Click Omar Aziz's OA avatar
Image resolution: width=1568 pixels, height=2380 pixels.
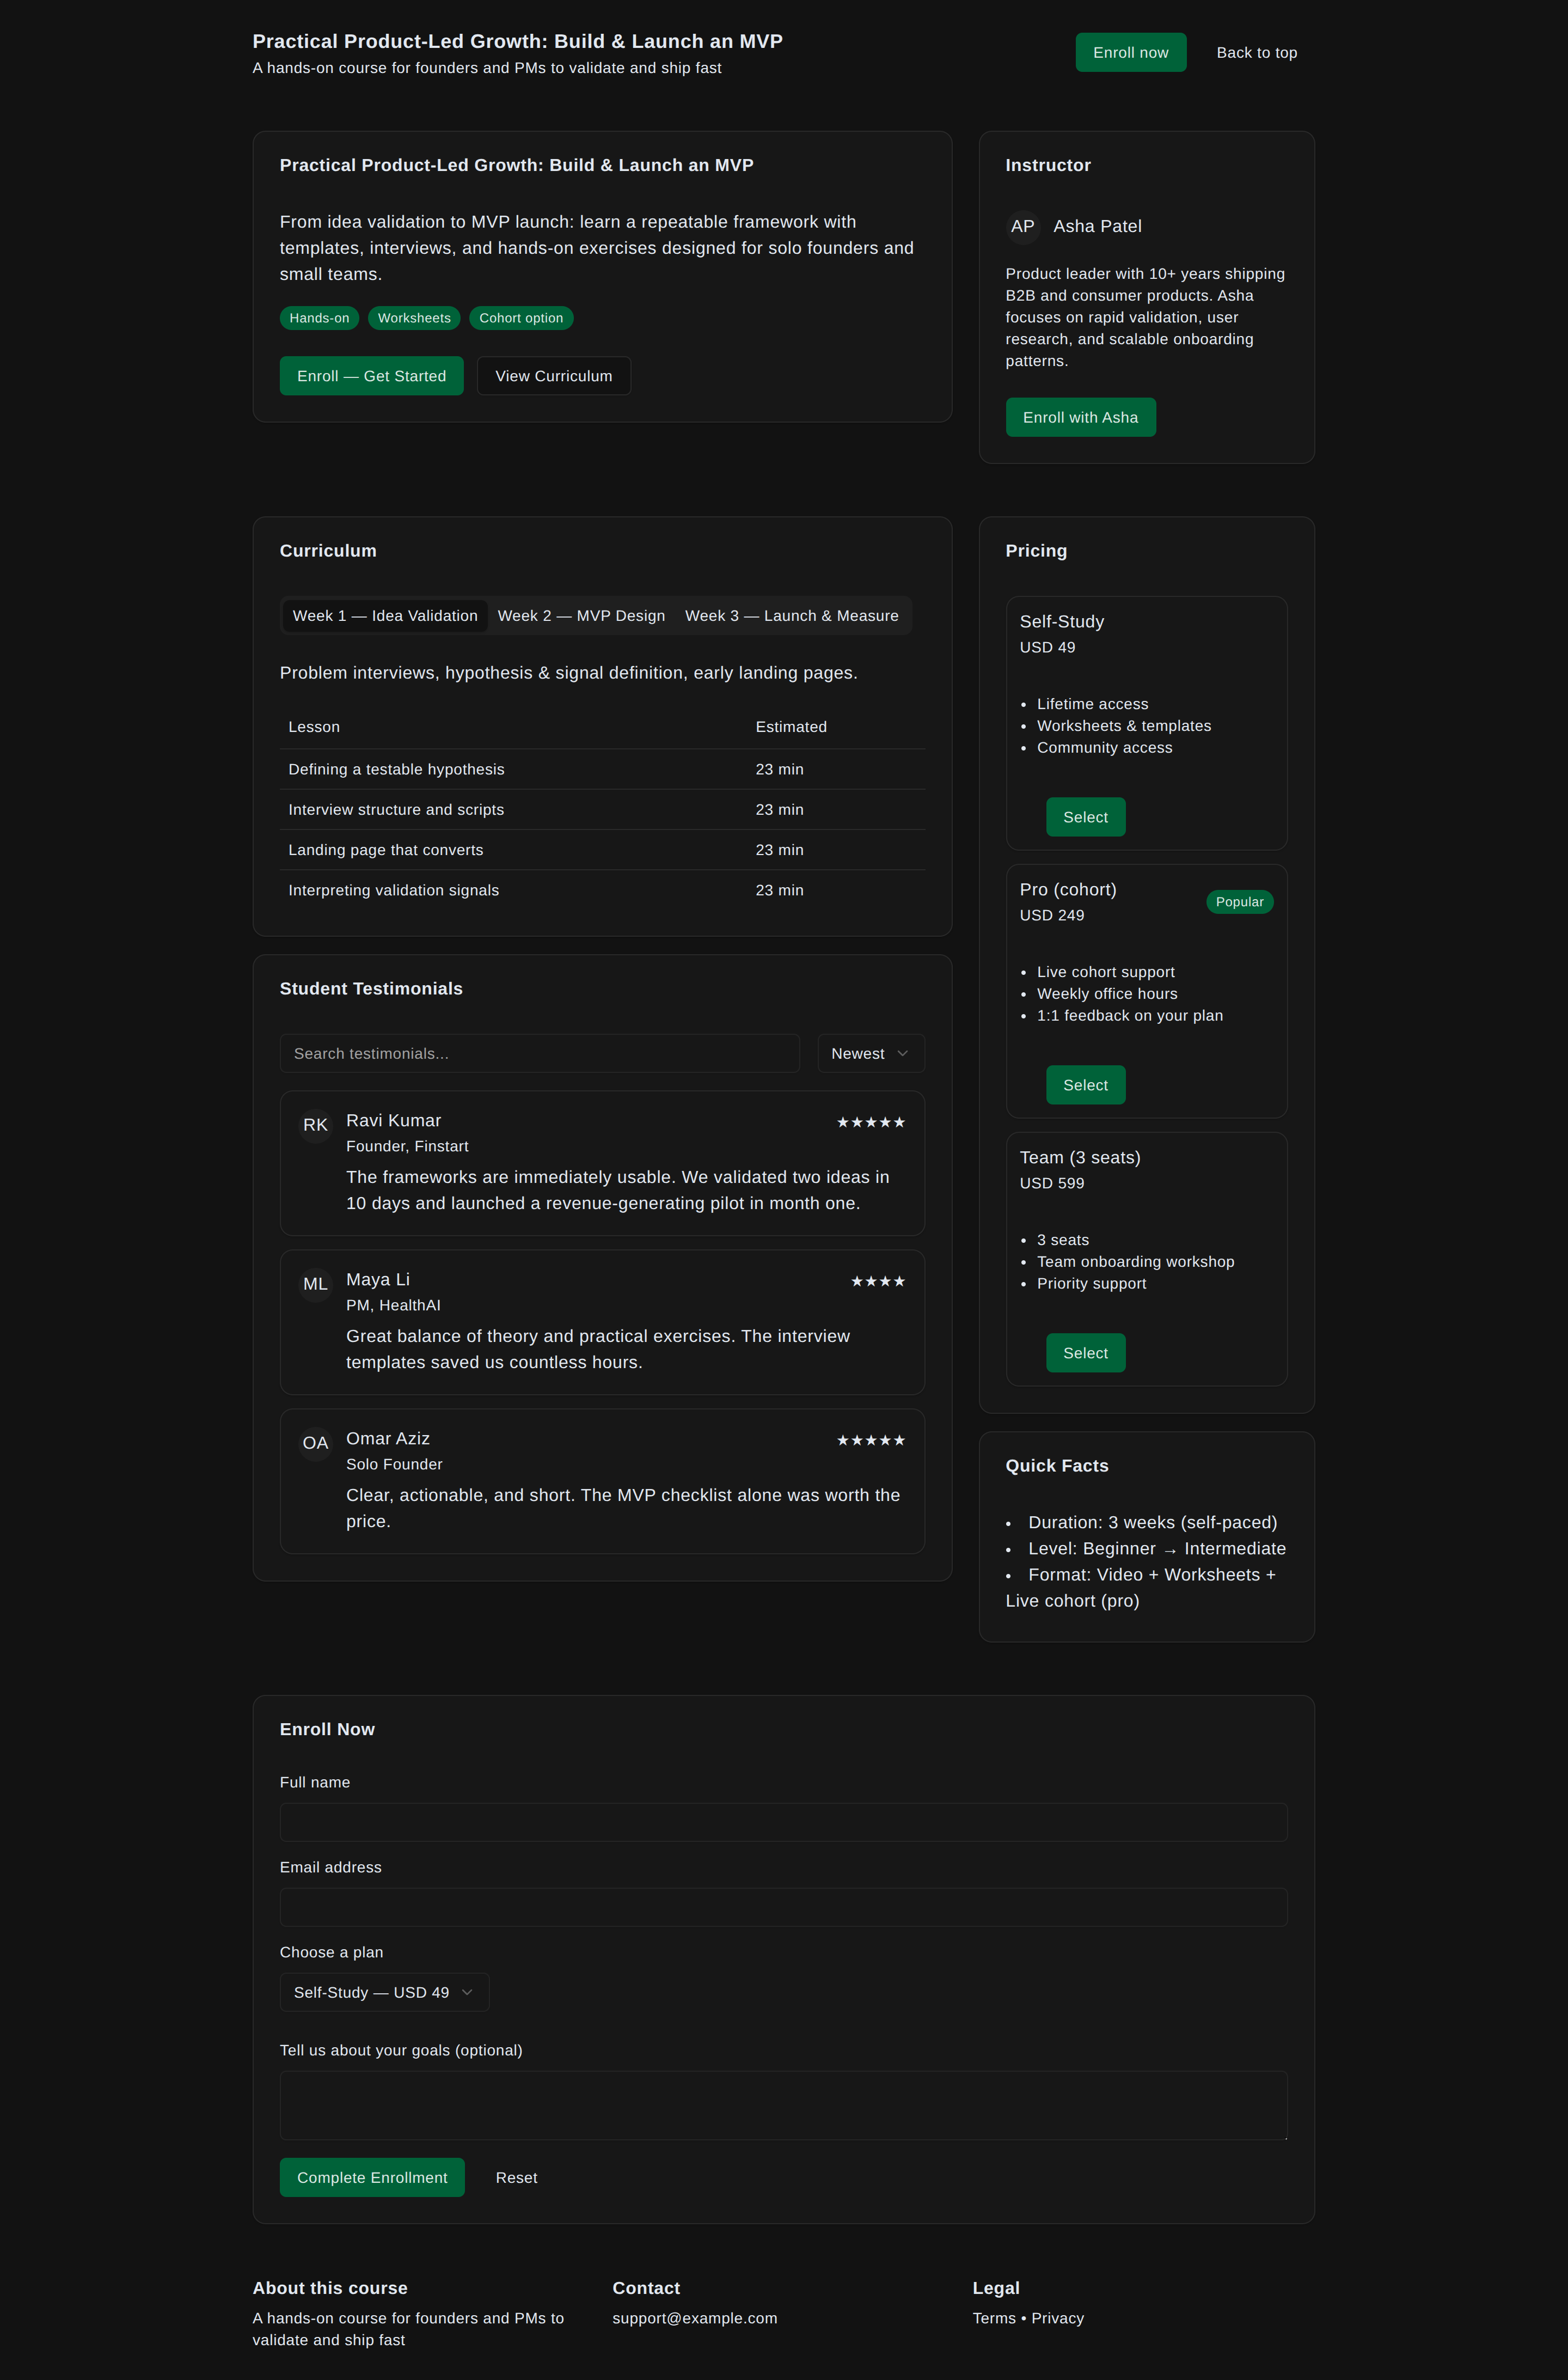click(x=315, y=1444)
